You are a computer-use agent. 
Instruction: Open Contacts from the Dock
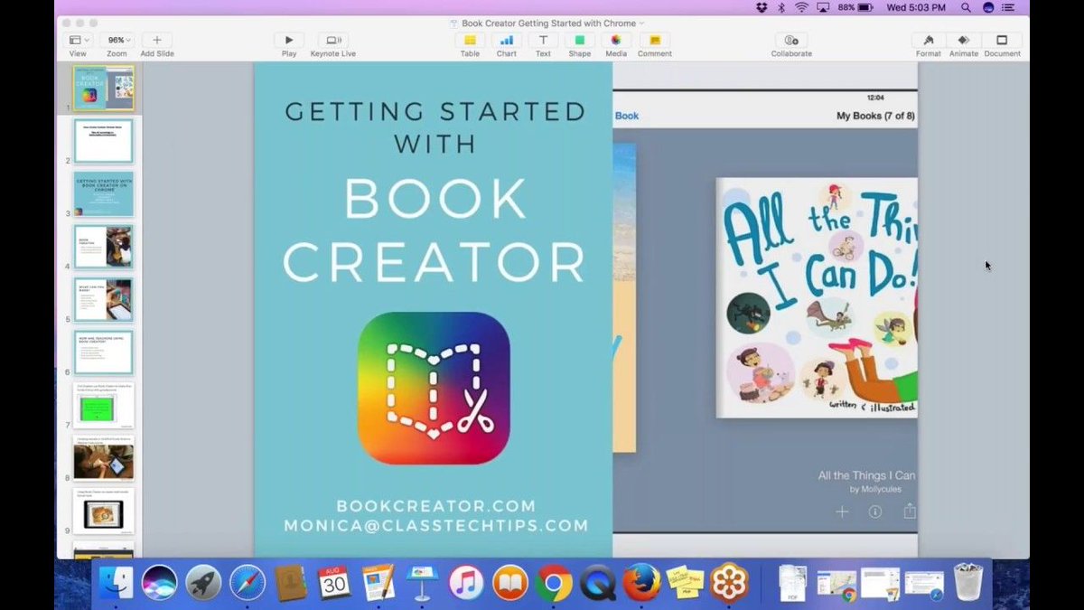[291, 583]
